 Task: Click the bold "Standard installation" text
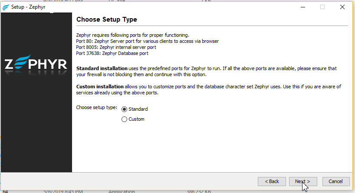pyautogui.click(x=102, y=68)
